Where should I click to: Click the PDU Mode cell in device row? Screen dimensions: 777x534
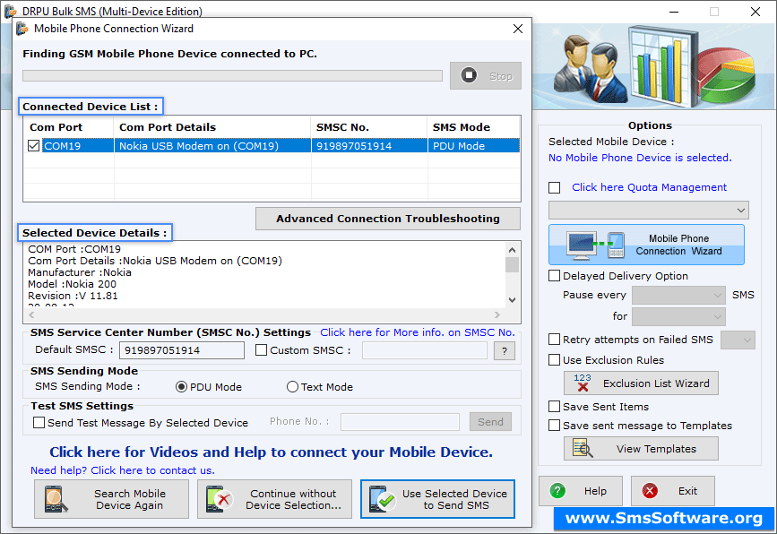click(x=474, y=146)
